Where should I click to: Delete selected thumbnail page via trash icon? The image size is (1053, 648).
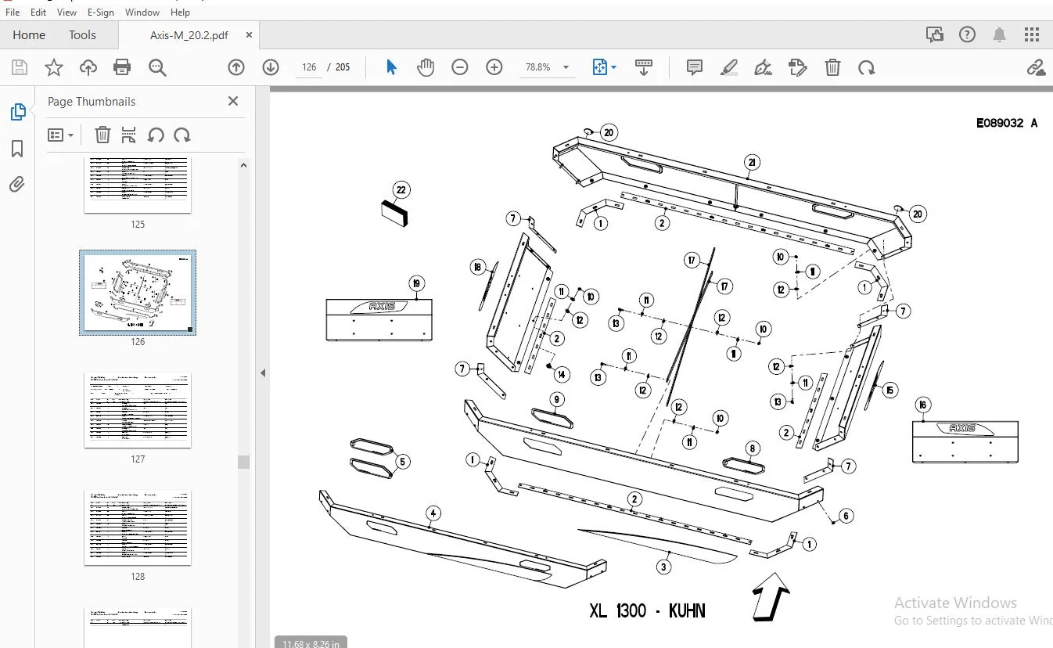tap(102, 135)
